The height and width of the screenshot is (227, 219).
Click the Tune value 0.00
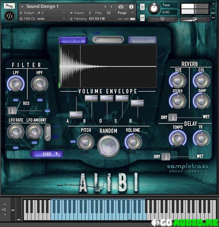166,12
